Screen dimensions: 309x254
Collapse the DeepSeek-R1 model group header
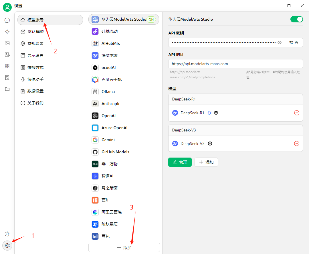[x=235, y=99]
